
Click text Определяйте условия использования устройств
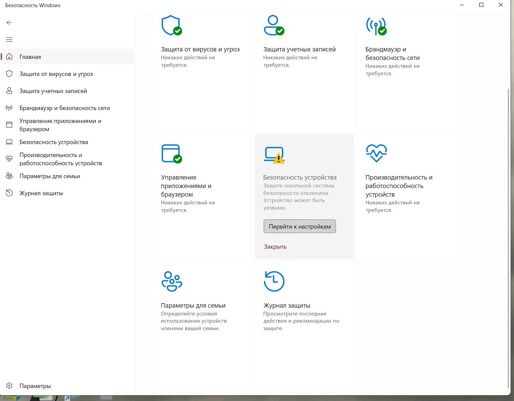[194, 317]
